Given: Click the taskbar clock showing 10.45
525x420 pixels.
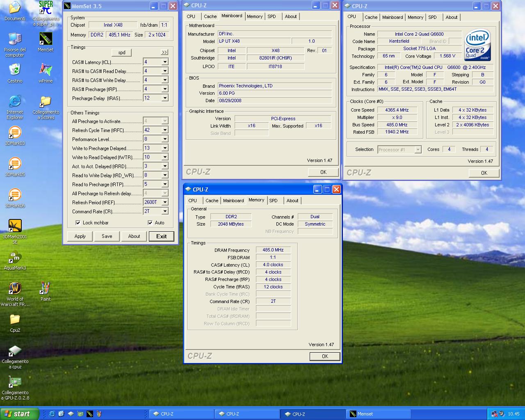Looking at the screenshot, I should click(514, 414).
